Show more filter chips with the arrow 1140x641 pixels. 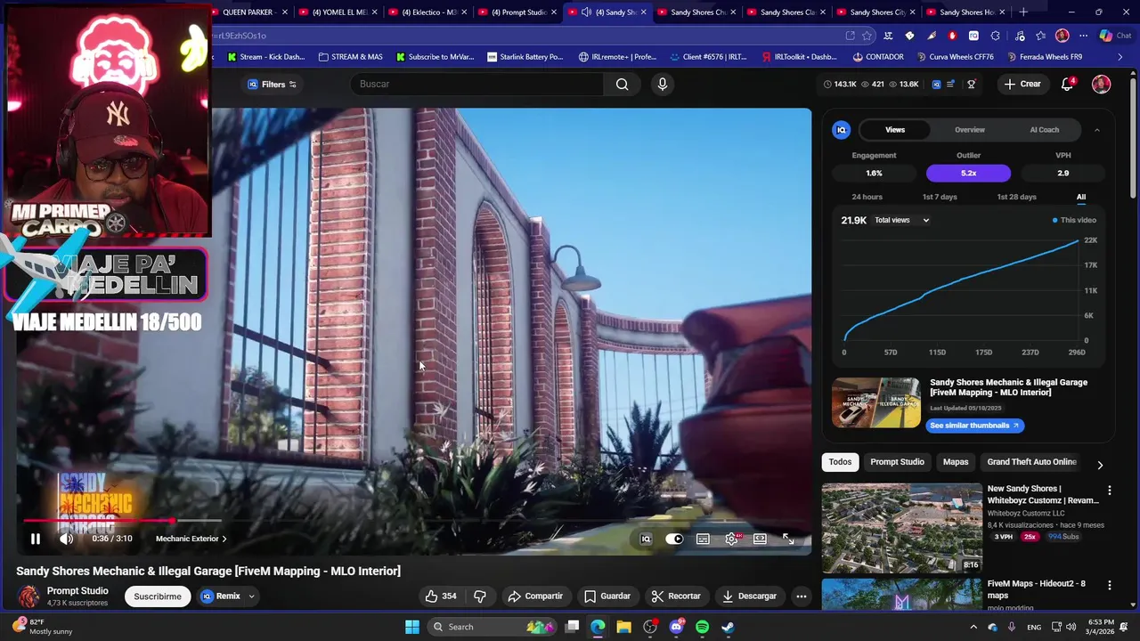click(1100, 465)
